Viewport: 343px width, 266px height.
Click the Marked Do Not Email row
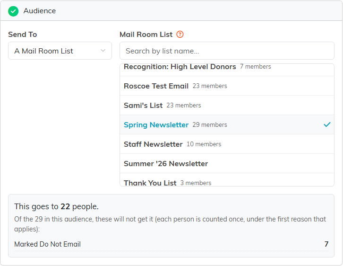[171, 244]
